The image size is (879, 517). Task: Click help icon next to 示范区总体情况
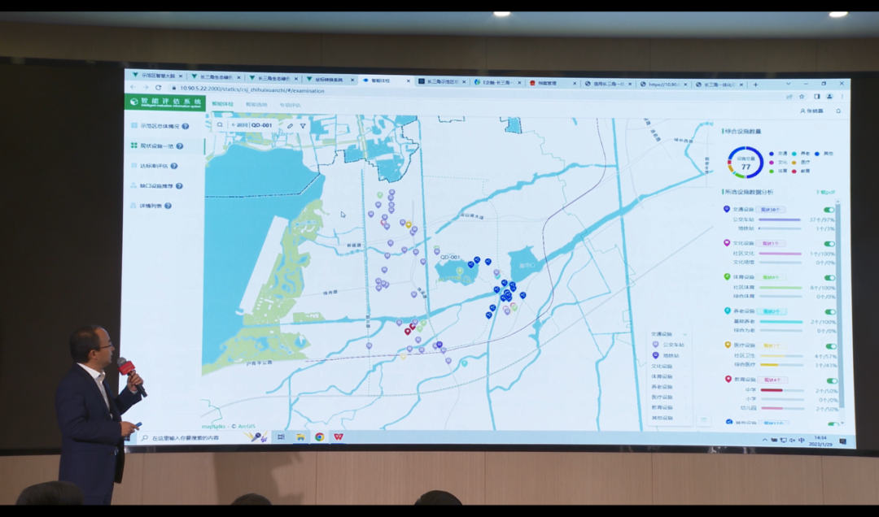point(186,126)
